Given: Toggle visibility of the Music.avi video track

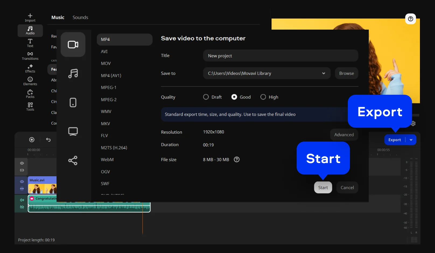Looking at the screenshot, I should point(22,182).
